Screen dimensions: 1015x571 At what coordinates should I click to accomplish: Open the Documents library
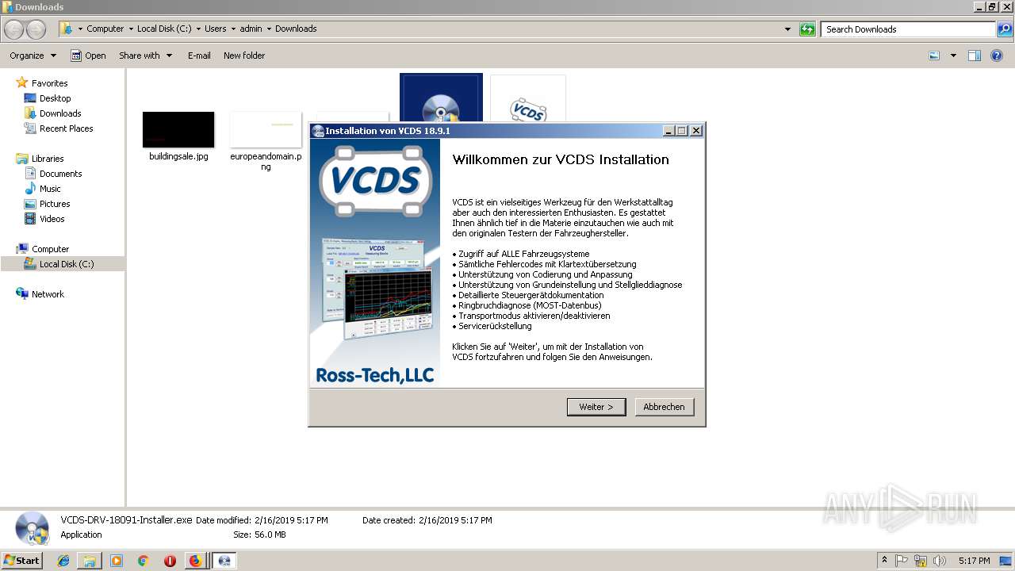[60, 174]
